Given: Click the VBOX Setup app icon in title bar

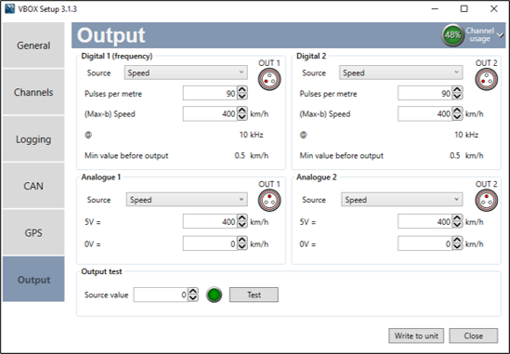Looking at the screenshot, I should point(10,8).
